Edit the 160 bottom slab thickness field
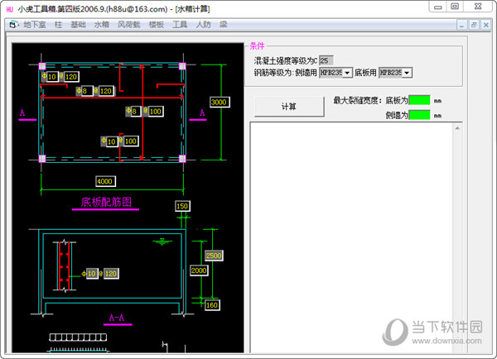The image size is (497, 359). [x=212, y=305]
